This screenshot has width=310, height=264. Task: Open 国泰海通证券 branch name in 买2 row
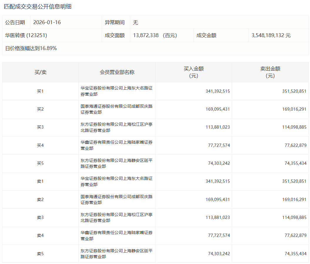click(x=116, y=109)
